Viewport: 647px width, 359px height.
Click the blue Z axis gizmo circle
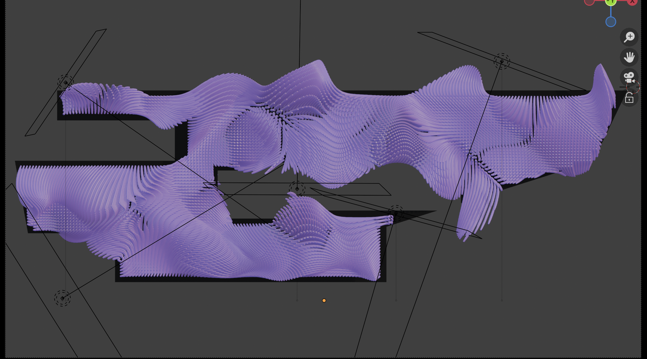pyautogui.click(x=611, y=22)
